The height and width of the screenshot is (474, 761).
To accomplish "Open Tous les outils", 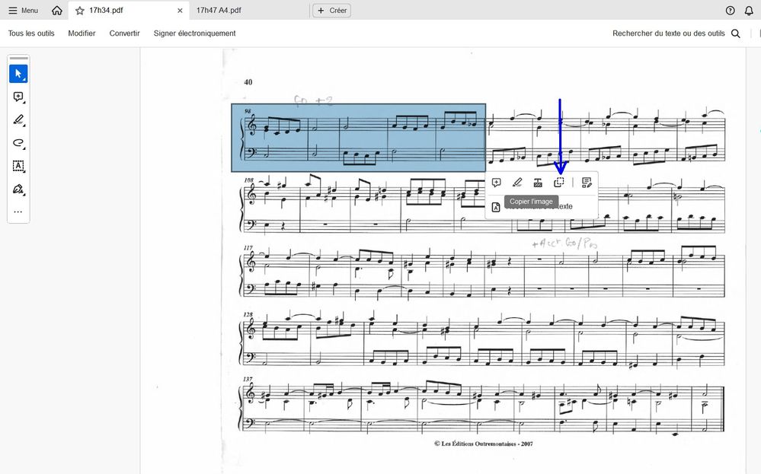I will point(31,33).
